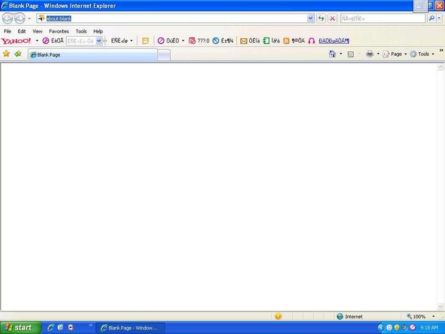Expand the address bar dropdown arrow
Viewport: 445px width, 334px height.
310,18
